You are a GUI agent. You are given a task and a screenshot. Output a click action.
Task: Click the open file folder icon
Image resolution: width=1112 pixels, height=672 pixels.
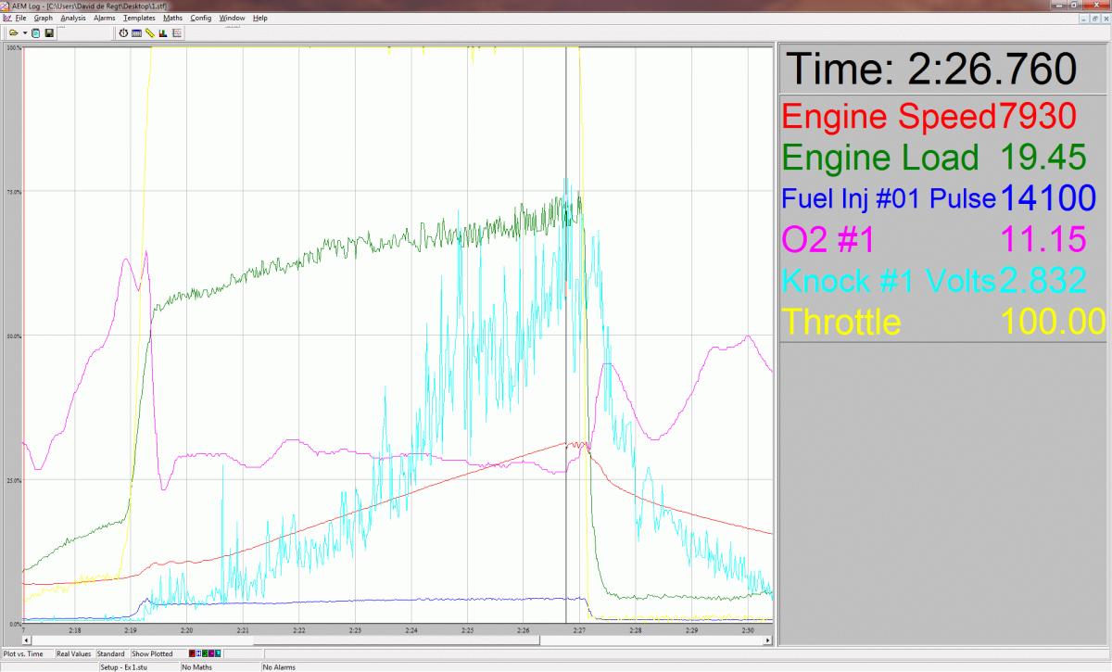point(13,33)
